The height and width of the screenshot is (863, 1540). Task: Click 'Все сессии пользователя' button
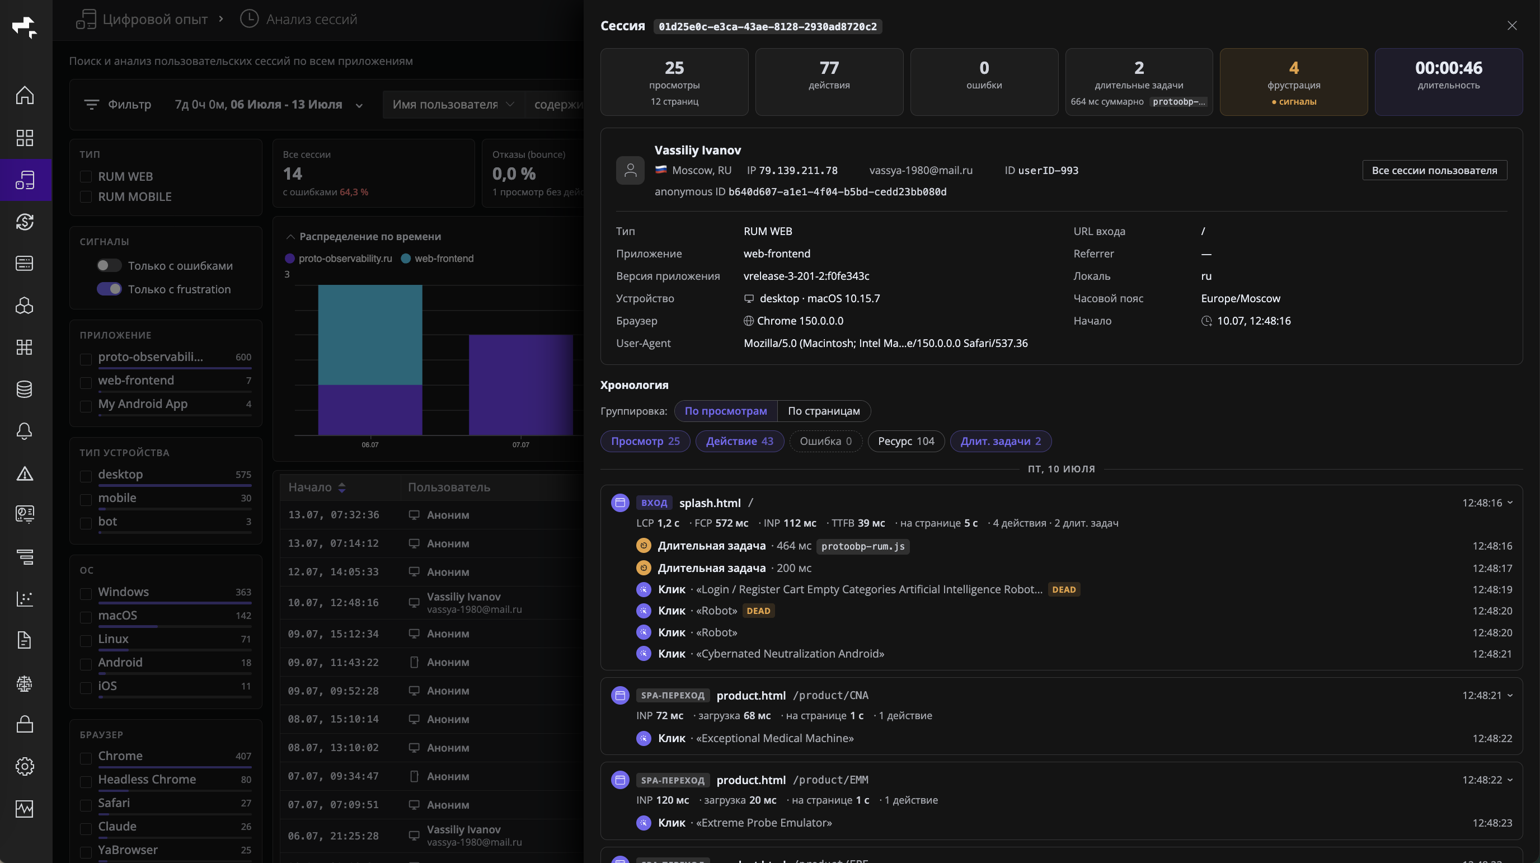[x=1434, y=171]
